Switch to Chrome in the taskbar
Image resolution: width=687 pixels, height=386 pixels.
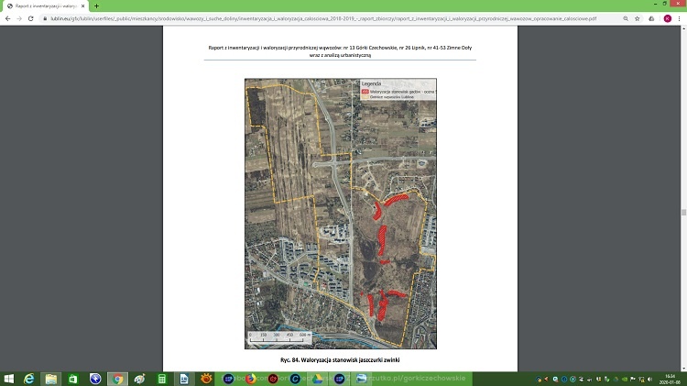(117, 379)
